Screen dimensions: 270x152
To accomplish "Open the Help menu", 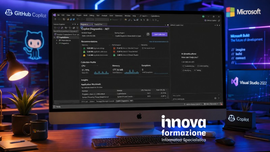I will [134, 16].
